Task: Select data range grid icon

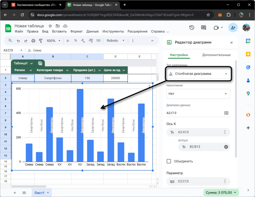Action: 226,113
